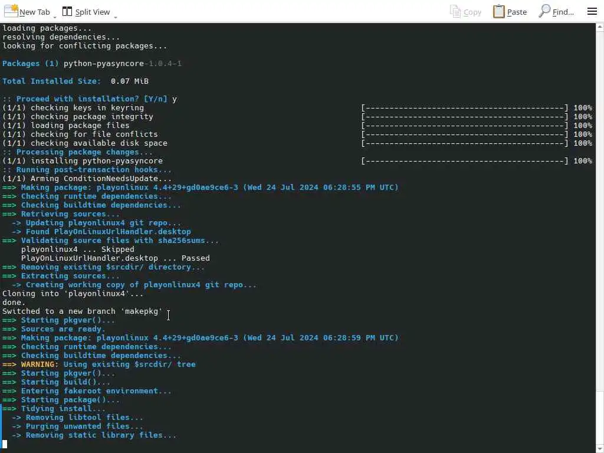Click 'Starting build()...' line

coord(57,382)
